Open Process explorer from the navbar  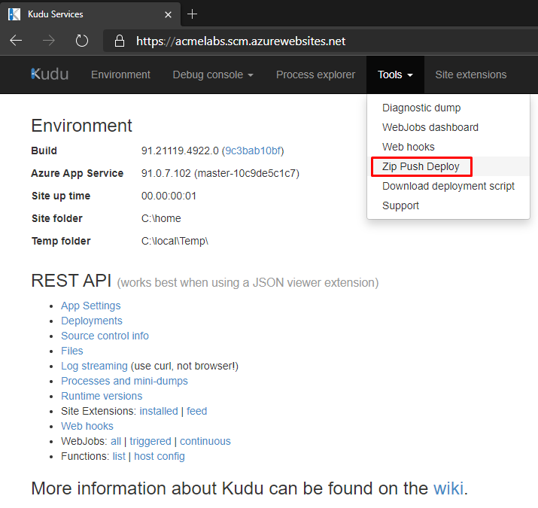[315, 75]
